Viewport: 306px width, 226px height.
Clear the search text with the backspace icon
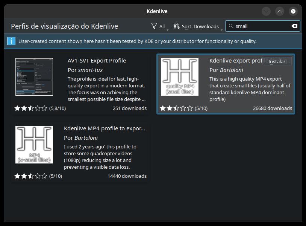294,26
